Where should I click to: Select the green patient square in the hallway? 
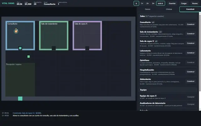point(29,57)
